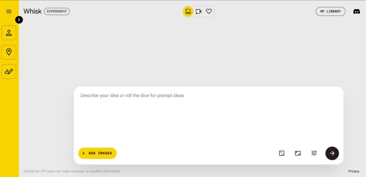Click the Whisk logo title

(33, 11)
